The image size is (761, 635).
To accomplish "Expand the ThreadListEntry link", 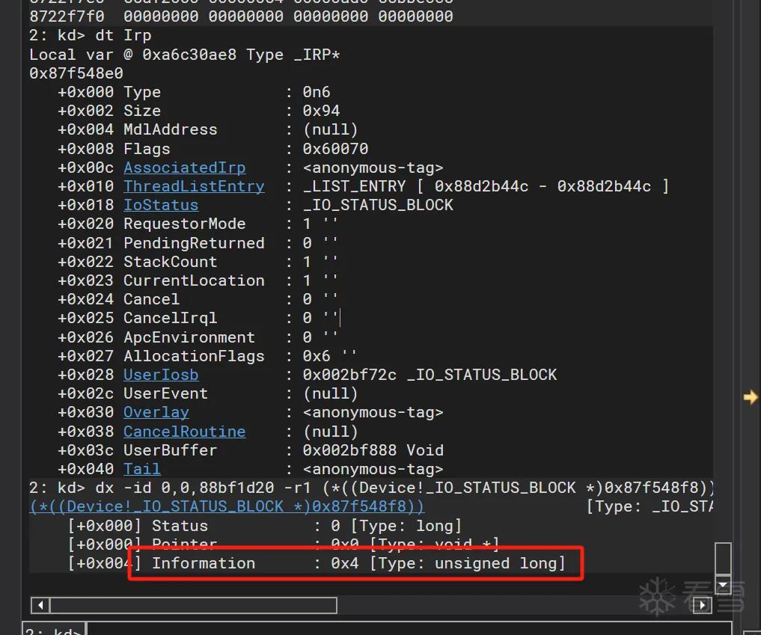I will 194,186.
